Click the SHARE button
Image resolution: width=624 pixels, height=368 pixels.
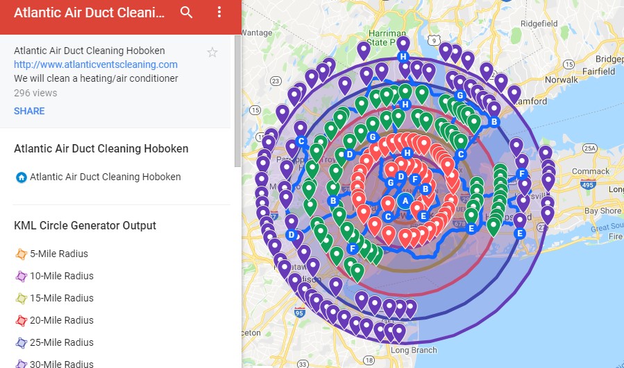point(29,111)
